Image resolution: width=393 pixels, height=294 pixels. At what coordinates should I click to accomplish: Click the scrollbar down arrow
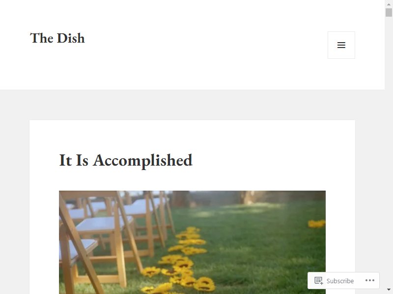pos(389,290)
